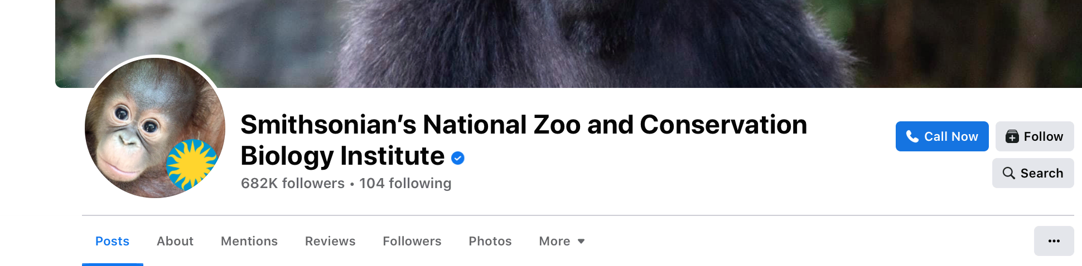Image resolution: width=1082 pixels, height=266 pixels.
Task: Go to the Reviews tab
Action: [330, 242]
